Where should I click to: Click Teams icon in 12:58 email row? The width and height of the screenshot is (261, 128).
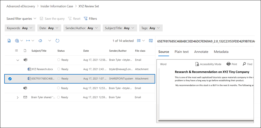tap(25, 60)
